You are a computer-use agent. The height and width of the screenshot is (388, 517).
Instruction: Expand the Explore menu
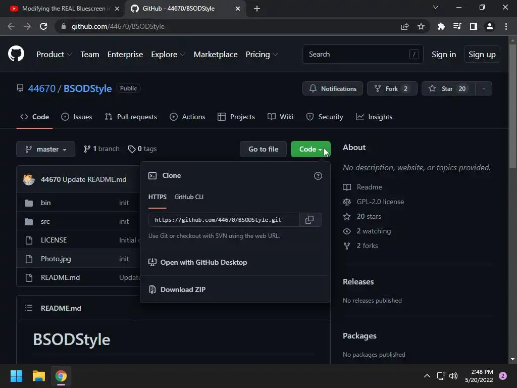[168, 55]
